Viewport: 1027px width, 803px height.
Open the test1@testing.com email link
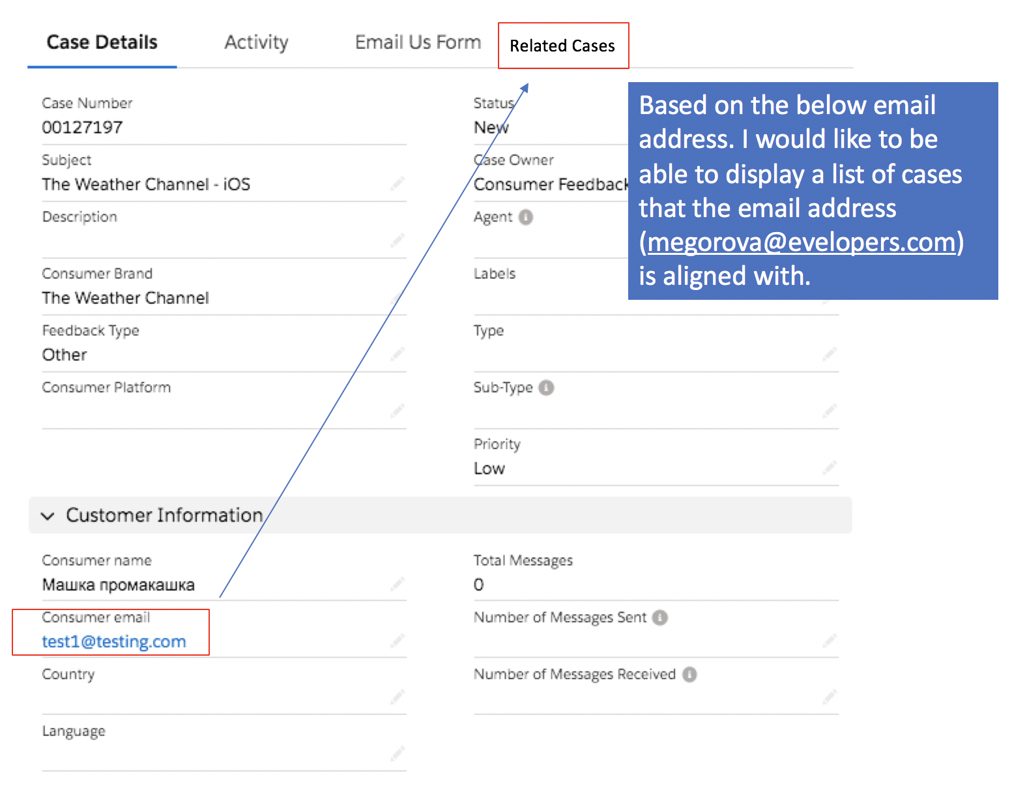[x=114, y=642]
